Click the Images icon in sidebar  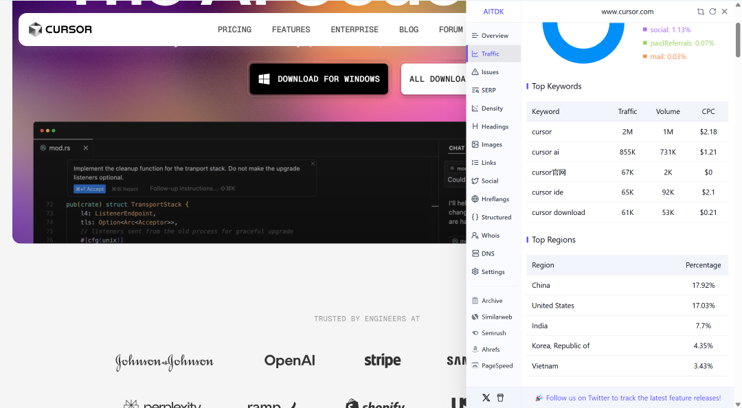(x=475, y=144)
